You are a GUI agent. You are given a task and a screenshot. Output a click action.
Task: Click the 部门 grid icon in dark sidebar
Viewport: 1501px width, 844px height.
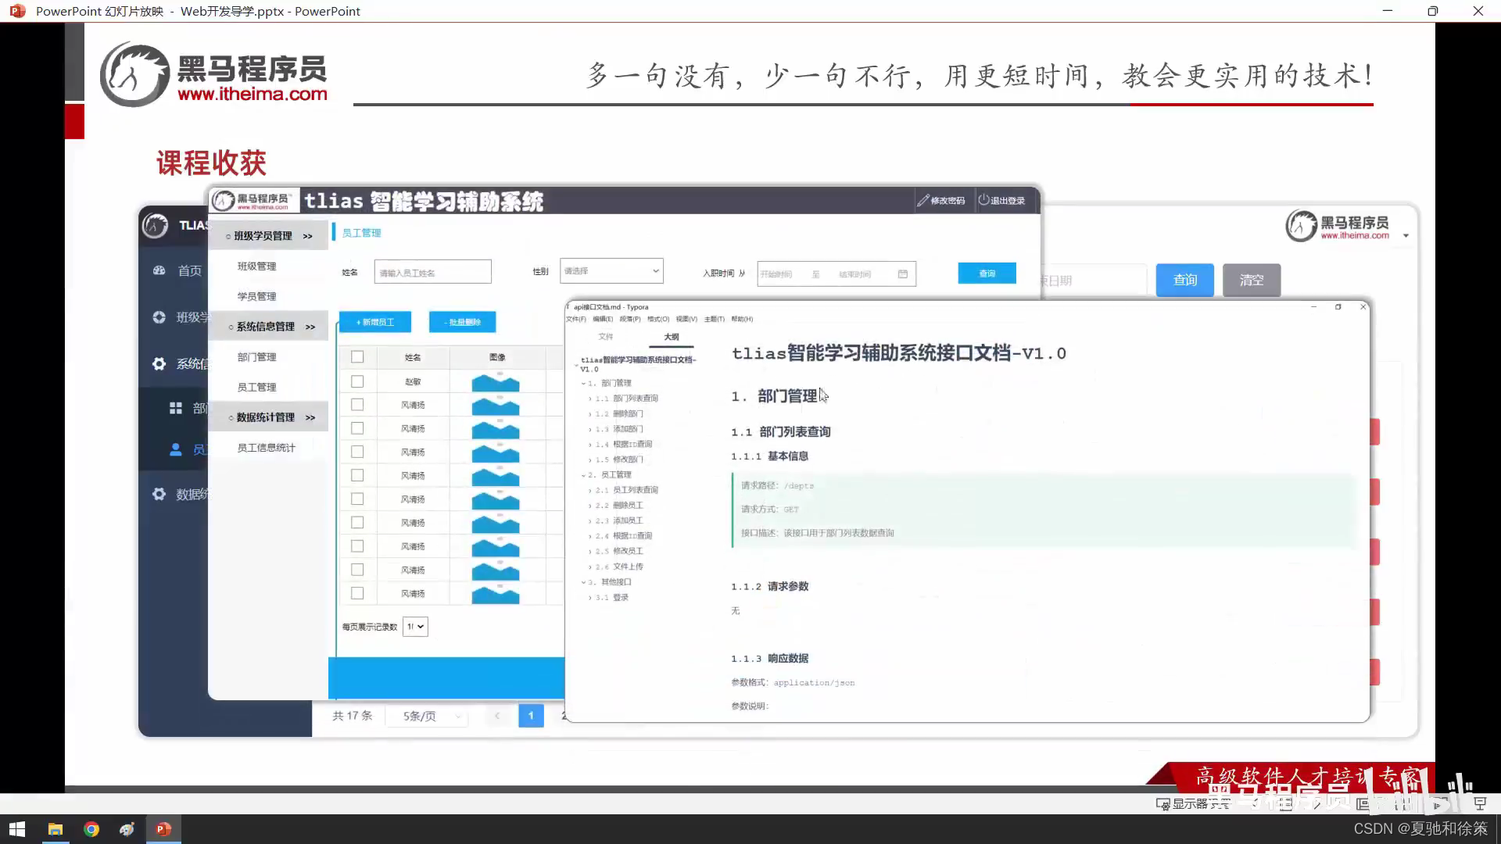pyautogui.click(x=176, y=408)
